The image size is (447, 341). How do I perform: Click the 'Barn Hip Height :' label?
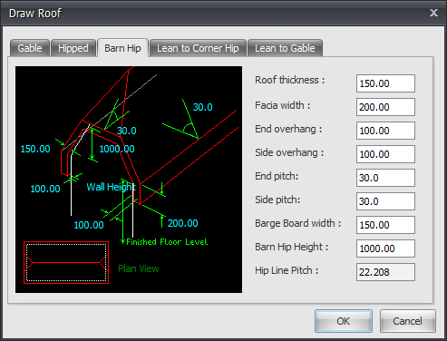tap(291, 247)
